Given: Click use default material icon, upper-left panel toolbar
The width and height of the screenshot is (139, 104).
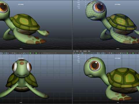Looking at the screenshot, I should [x=3, y=53].
